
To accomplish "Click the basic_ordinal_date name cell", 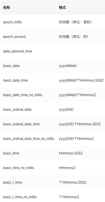I will 17,110.
